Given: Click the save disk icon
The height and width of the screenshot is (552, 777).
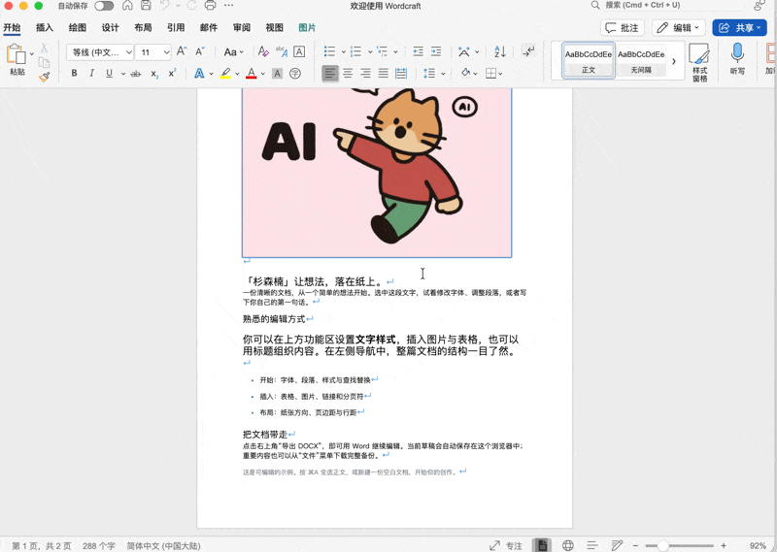Looking at the screenshot, I should click(x=146, y=6).
